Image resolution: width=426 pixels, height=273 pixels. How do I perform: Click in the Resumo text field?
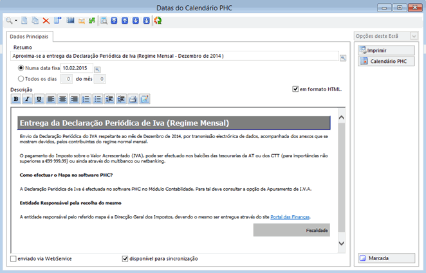(x=174, y=57)
